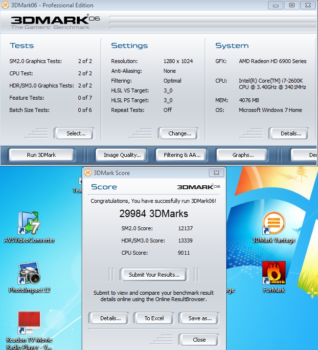Close the 3DMark Score dialog via X
318x350 pixels.
pos(216,173)
